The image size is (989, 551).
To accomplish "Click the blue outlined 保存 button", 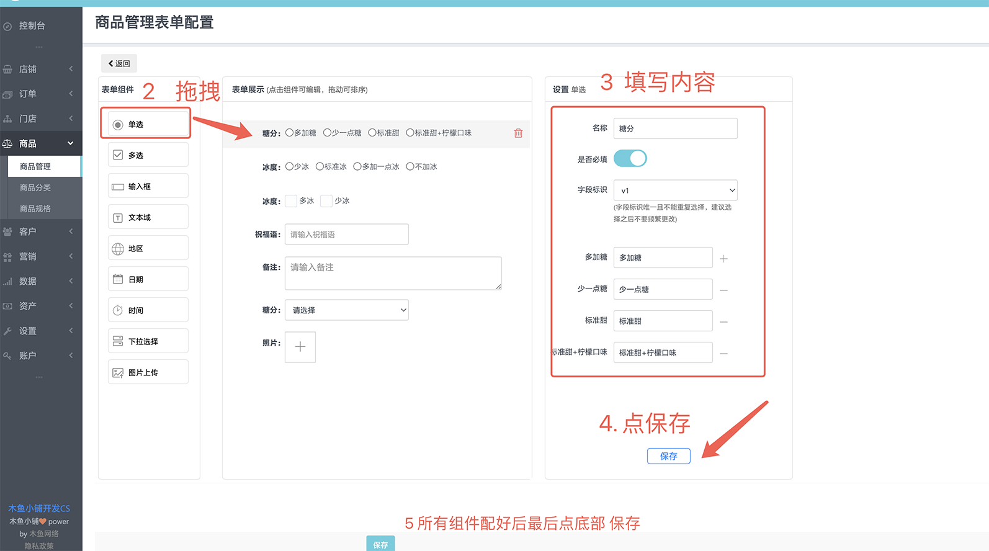I will point(668,456).
